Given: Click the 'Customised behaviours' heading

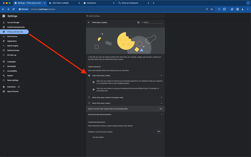Looking at the screenshot, I should click(x=96, y=122).
